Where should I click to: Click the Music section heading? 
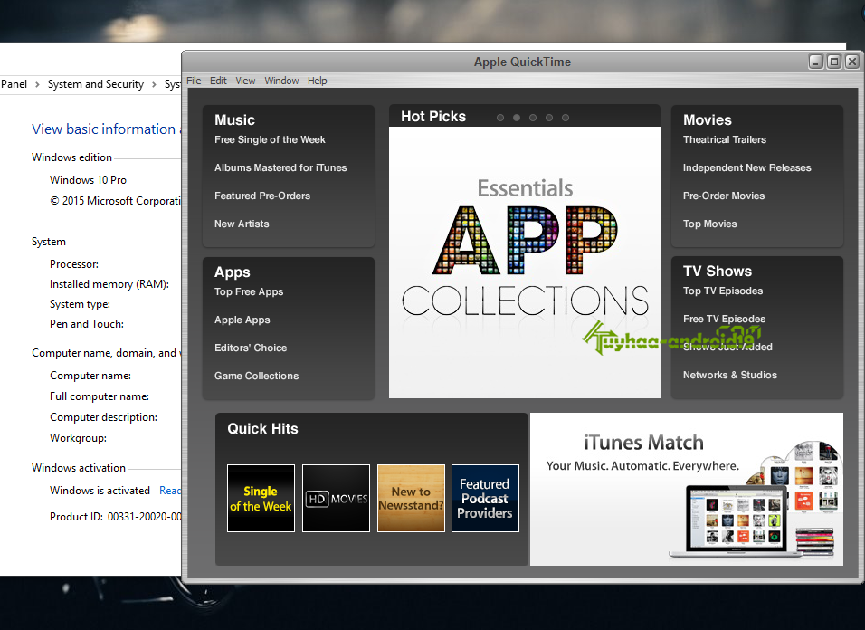coord(234,119)
